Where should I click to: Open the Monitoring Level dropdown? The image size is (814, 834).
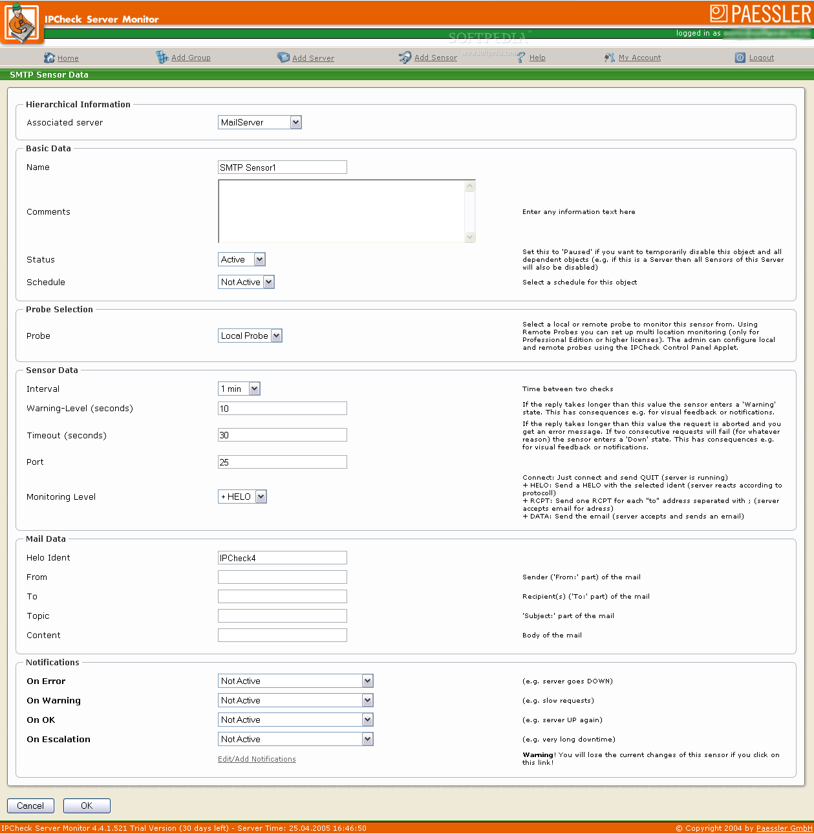[242, 497]
